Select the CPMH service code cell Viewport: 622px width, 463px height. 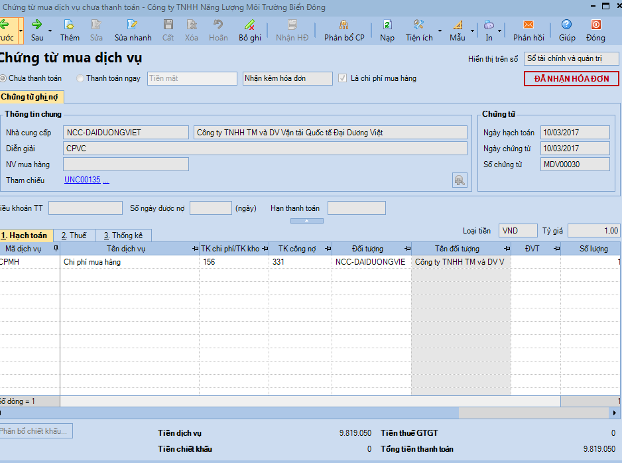coord(30,262)
